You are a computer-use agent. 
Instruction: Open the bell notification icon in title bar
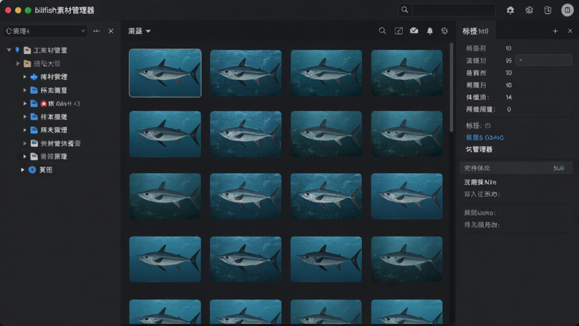pyautogui.click(x=511, y=10)
